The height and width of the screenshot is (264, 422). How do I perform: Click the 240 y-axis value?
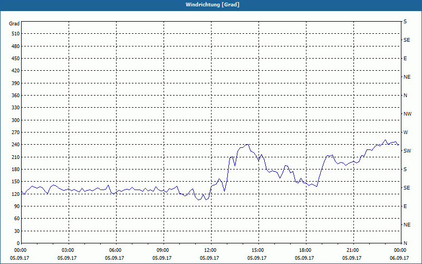(16, 145)
